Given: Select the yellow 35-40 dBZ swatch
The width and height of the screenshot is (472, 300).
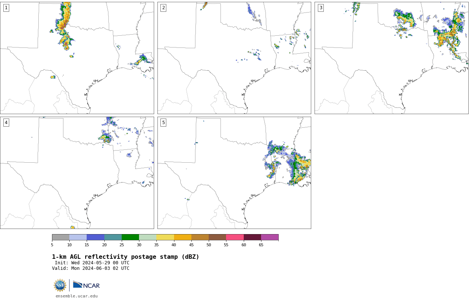Looking at the screenshot, I should (165, 237).
